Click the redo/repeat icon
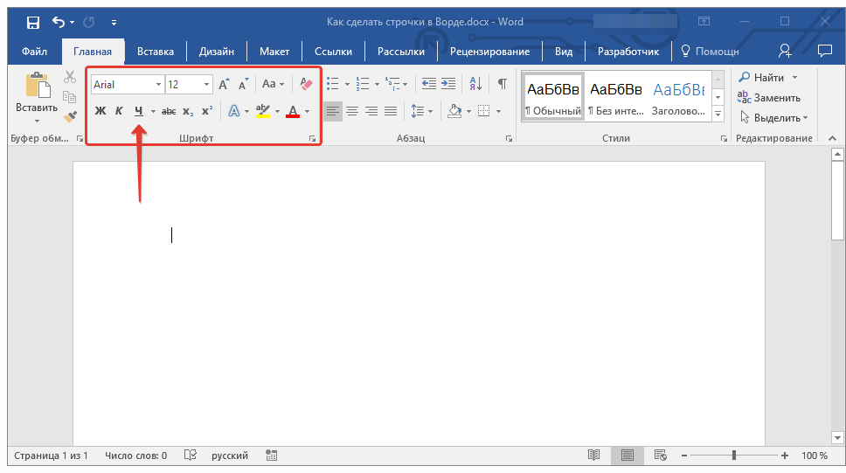This screenshot has width=846, height=473. (x=88, y=22)
